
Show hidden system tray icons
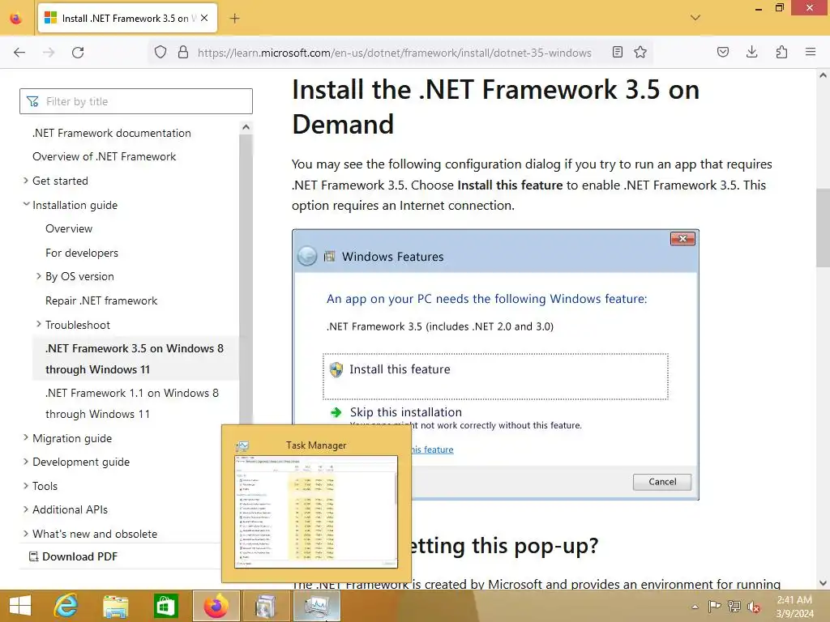tap(695, 607)
